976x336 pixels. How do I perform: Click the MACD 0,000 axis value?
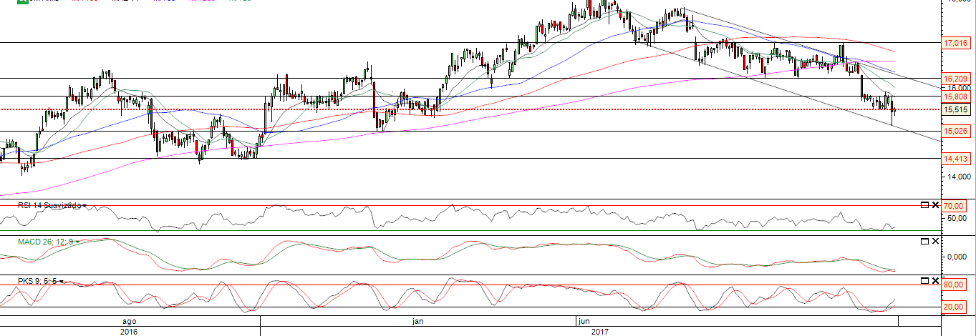coord(959,256)
